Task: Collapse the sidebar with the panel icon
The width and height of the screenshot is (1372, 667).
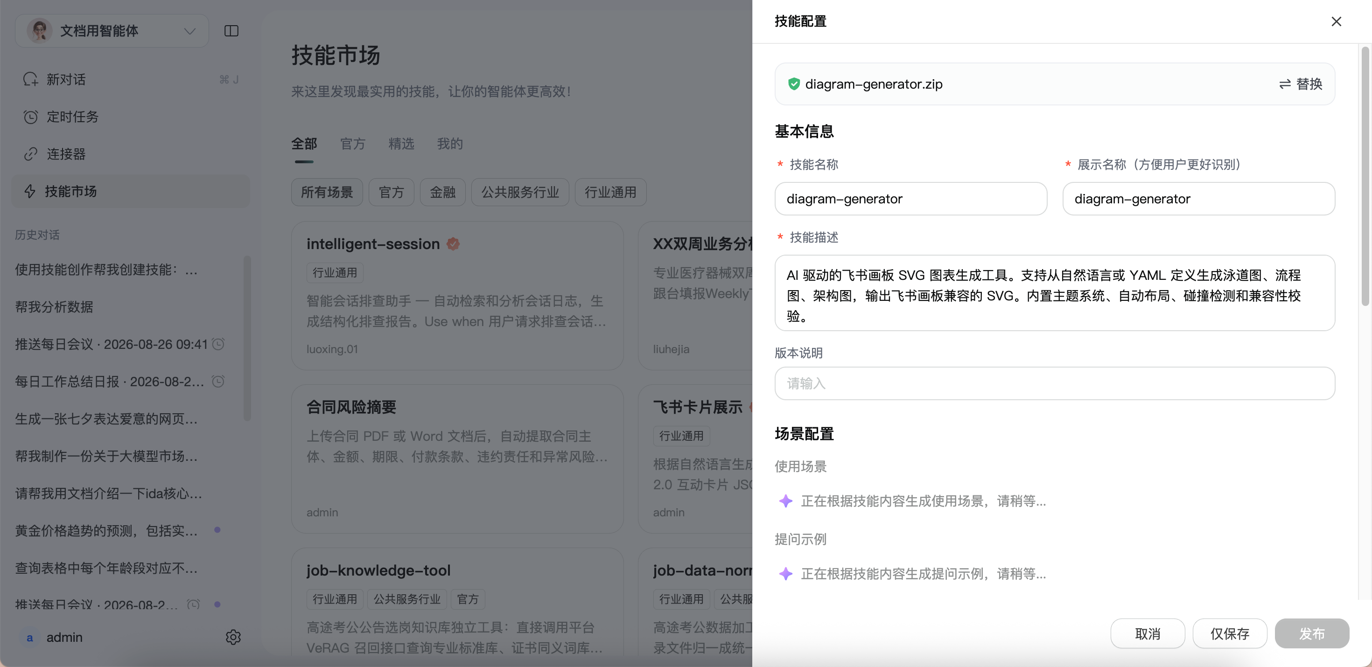Action: pos(231,31)
